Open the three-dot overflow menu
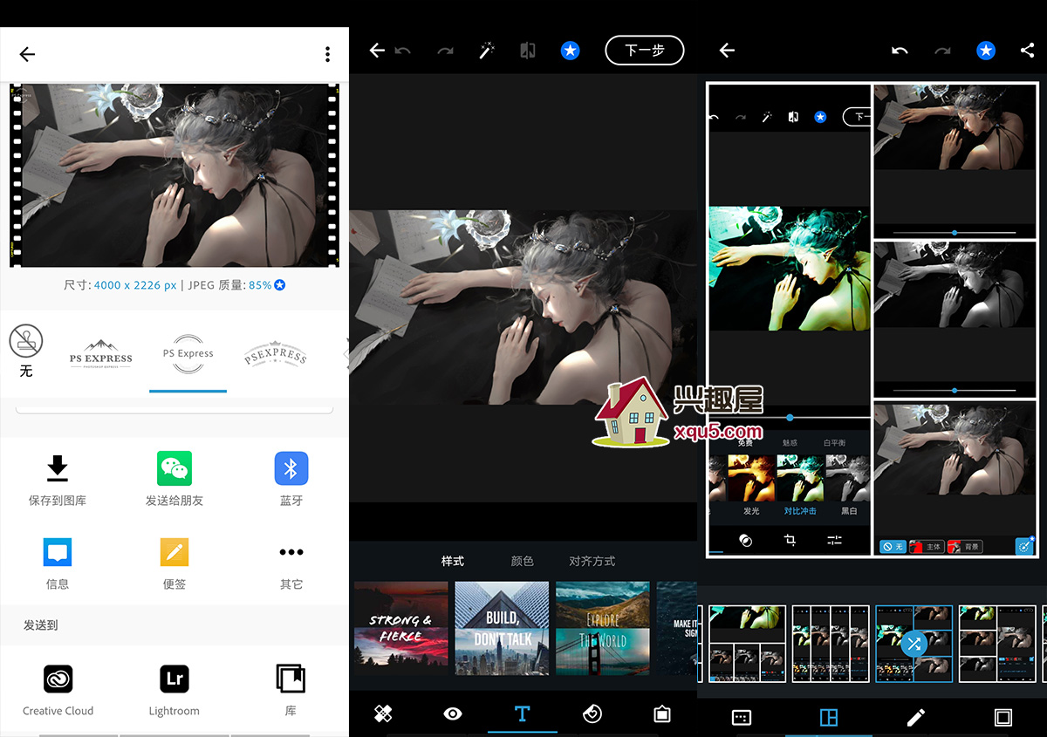The width and height of the screenshot is (1047, 737). (x=327, y=54)
